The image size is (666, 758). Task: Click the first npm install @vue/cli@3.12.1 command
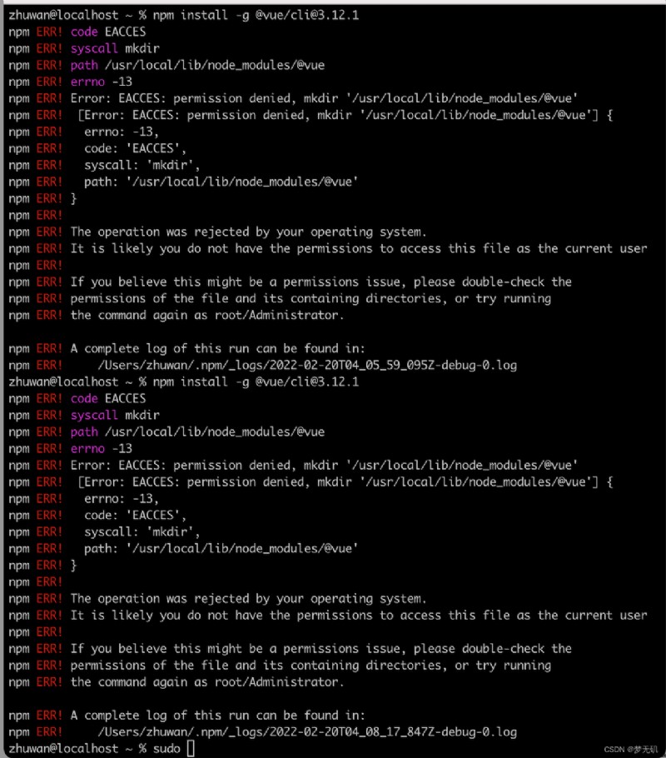pos(256,15)
